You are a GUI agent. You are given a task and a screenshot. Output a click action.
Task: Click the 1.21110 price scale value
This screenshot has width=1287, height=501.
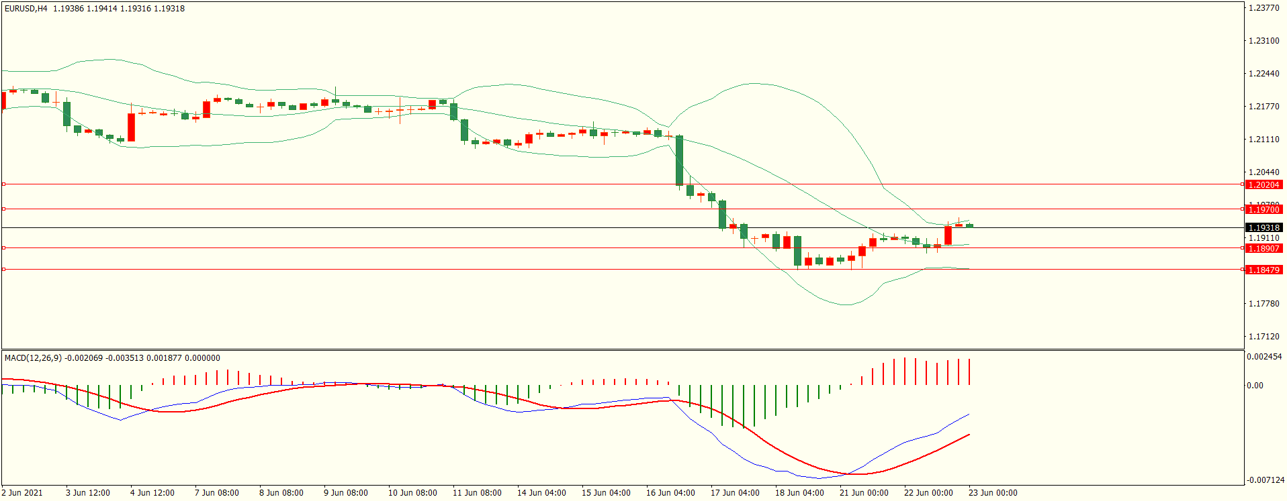pyautogui.click(x=1263, y=140)
